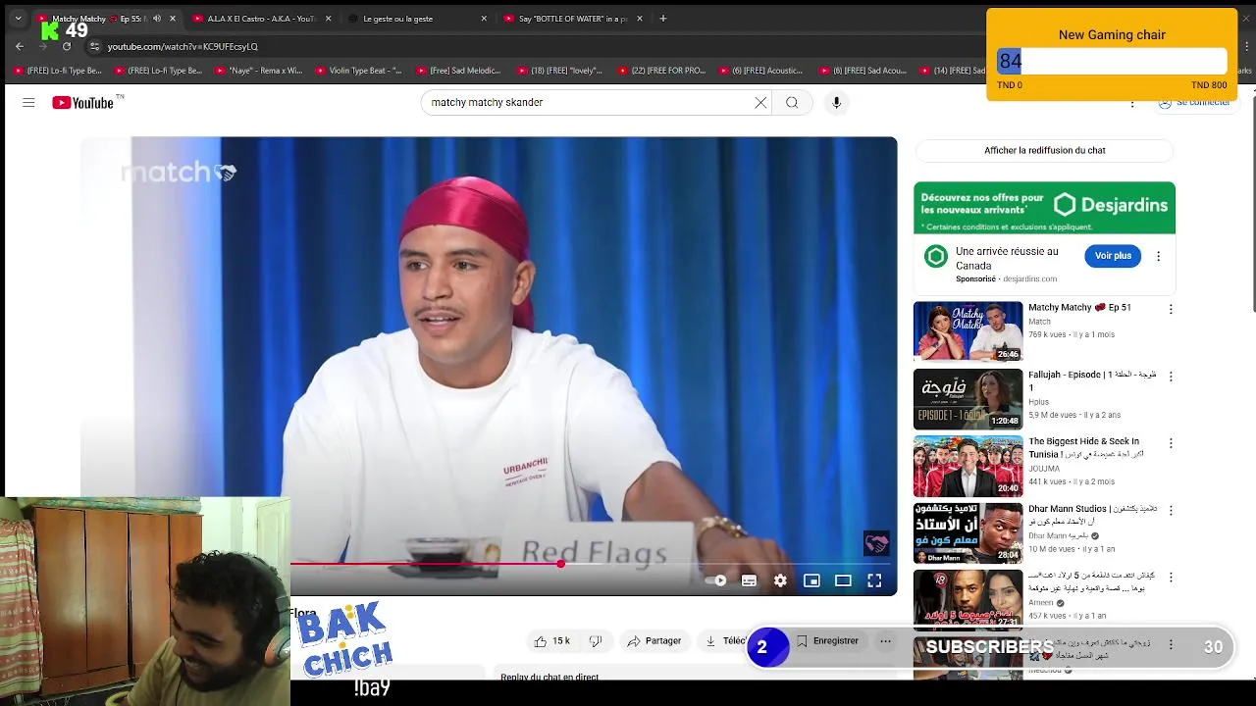Open a new browser tab with plus
Image resolution: width=1256 pixels, height=706 pixels.
click(x=663, y=19)
